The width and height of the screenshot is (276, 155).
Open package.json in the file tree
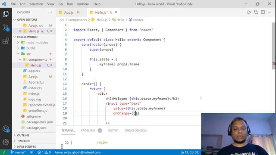pyautogui.click(x=36, y=128)
